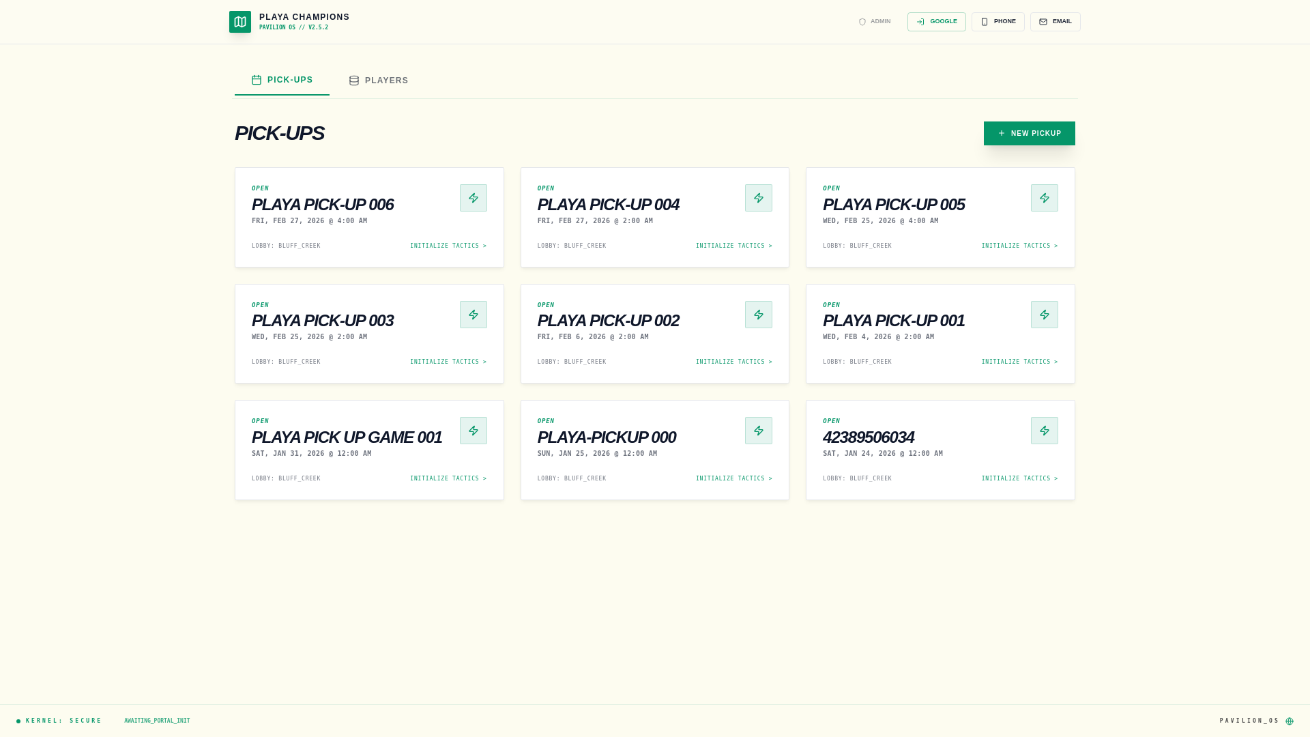
Task: Click the lightning icon on Playa Pick-Up 001
Action: coord(1045,315)
